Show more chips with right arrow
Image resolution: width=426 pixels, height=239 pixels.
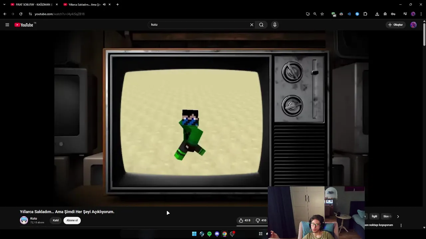[x=398, y=216]
